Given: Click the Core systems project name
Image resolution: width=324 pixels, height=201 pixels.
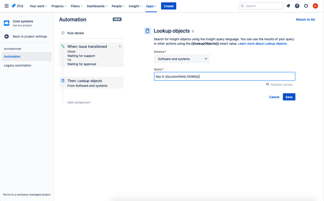Looking at the screenshot, I should [x=23, y=21].
